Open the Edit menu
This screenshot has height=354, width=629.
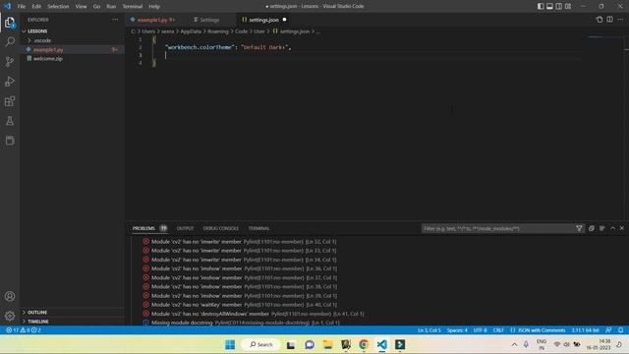tap(36, 7)
